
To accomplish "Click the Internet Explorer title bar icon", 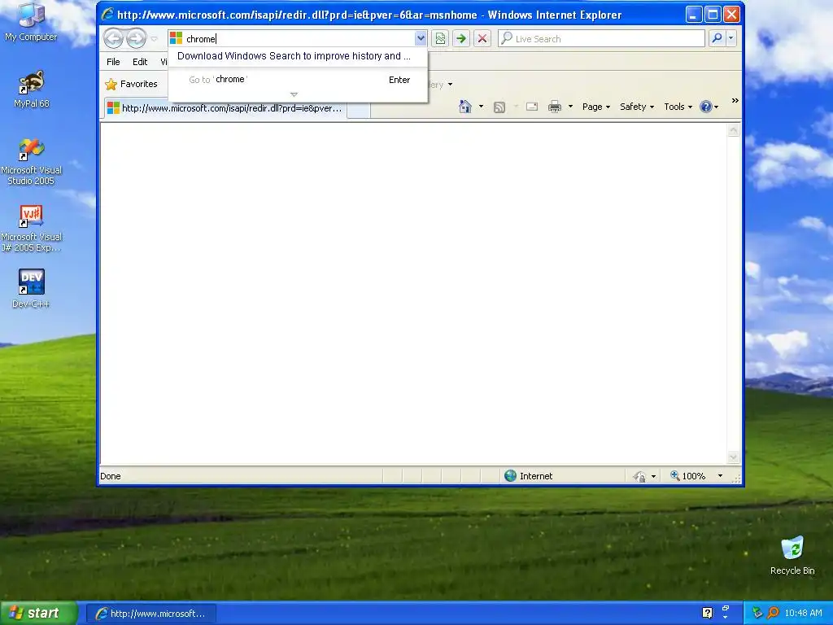I will 107,15.
